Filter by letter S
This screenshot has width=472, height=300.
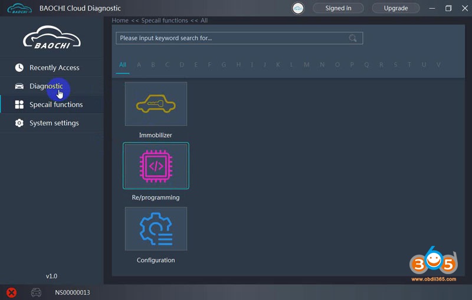(x=395, y=65)
